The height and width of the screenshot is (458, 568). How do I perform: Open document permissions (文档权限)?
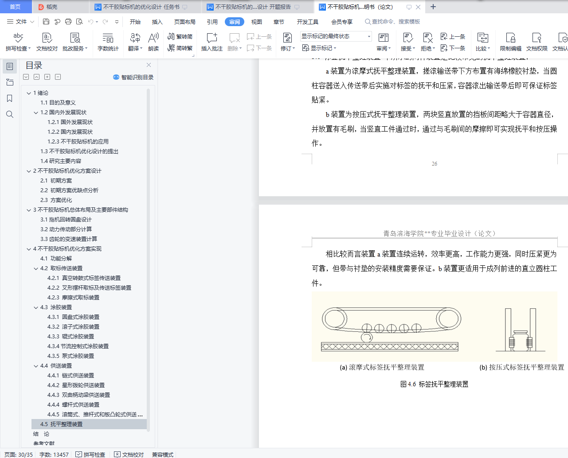coord(537,42)
